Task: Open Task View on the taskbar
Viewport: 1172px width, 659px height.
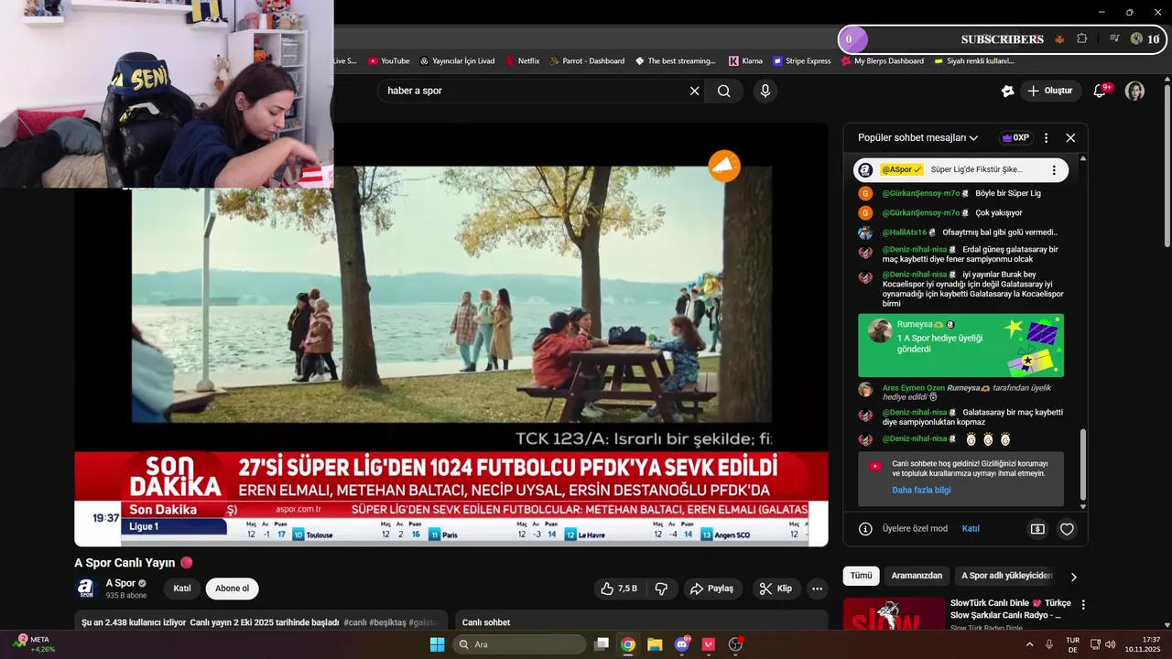Action: 602,644
